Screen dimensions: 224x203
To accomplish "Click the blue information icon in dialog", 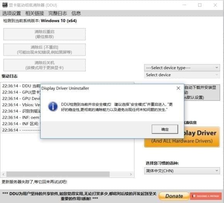I will [x=53, y=107].
